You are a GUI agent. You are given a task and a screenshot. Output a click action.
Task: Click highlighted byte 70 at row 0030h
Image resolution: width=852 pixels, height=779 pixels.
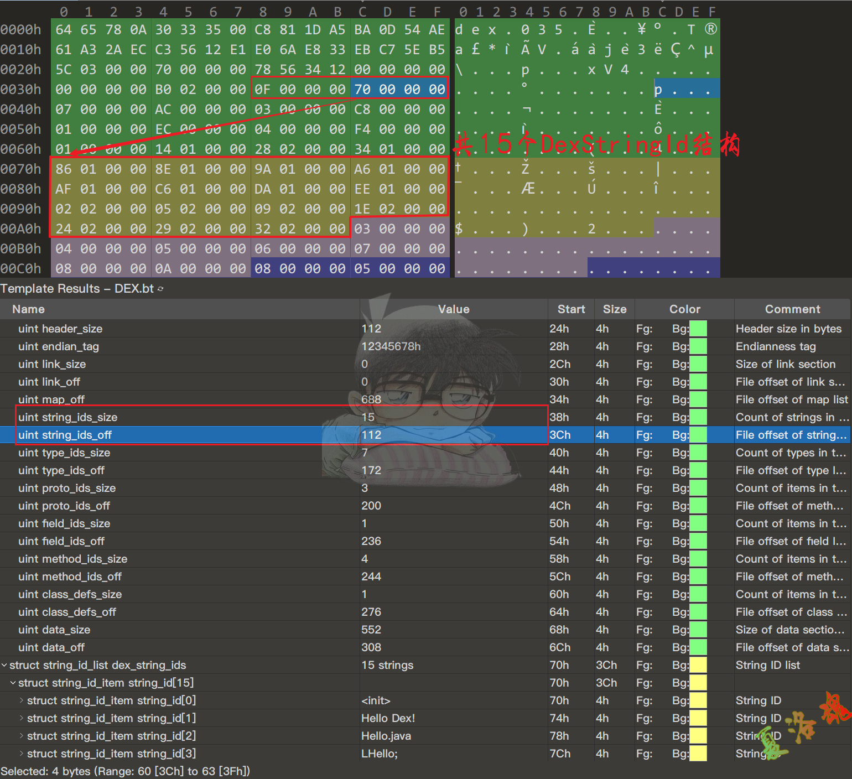pos(362,89)
